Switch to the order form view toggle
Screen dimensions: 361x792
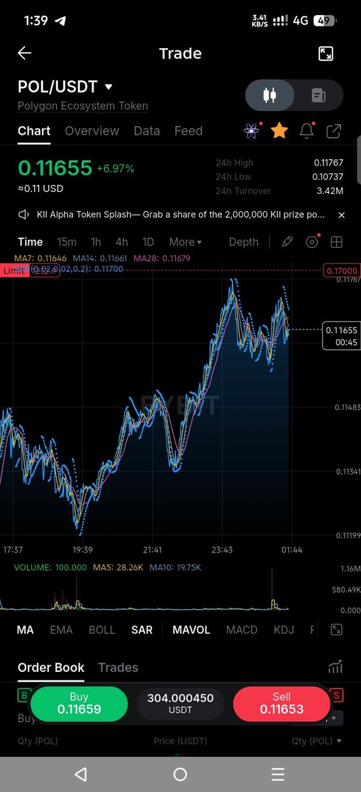point(319,96)
